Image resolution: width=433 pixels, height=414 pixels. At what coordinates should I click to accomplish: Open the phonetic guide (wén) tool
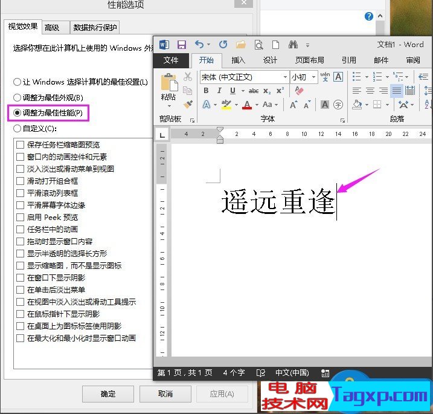click(x=325, y=77)
